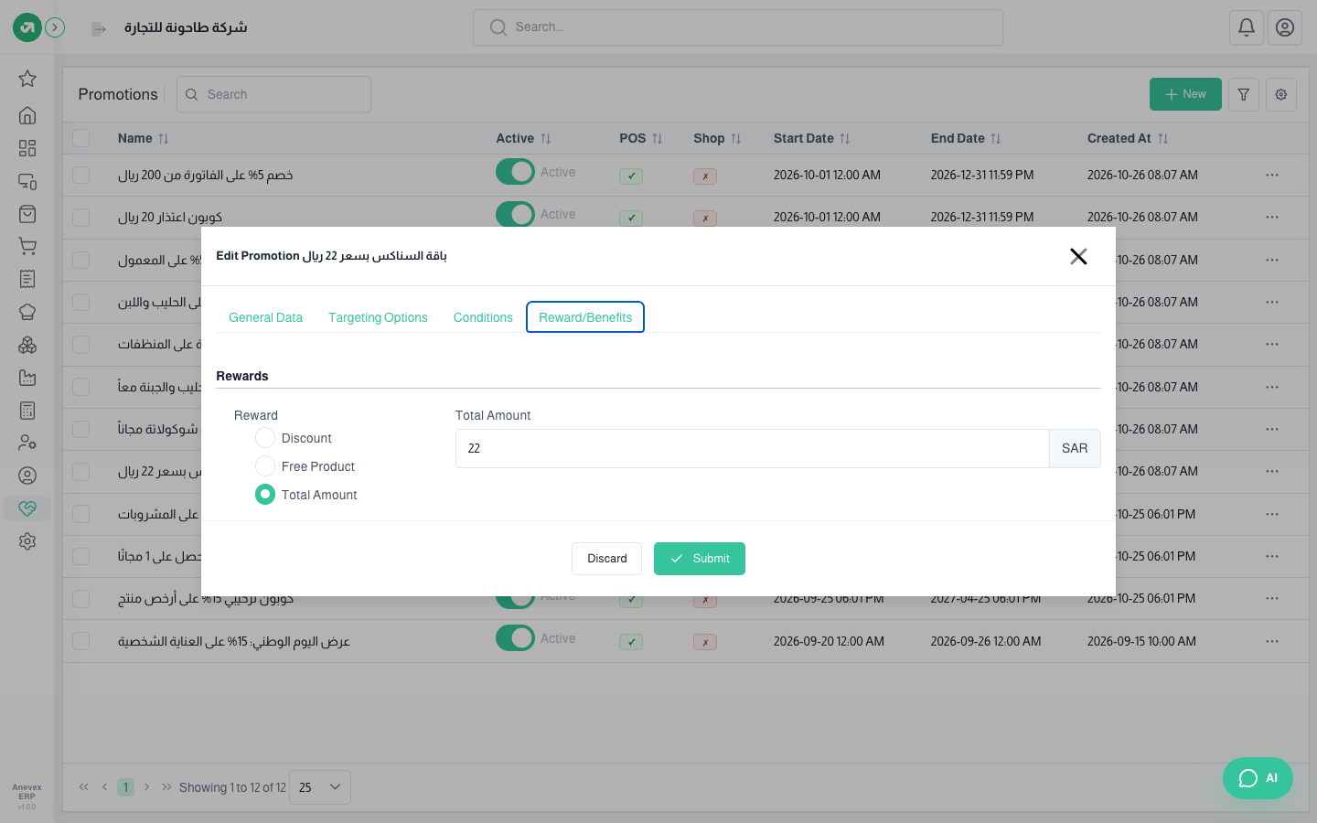1317x823 pixels.
Task: Click the Promotions search field
Action: pyautogui.click(x=273, y=94)
